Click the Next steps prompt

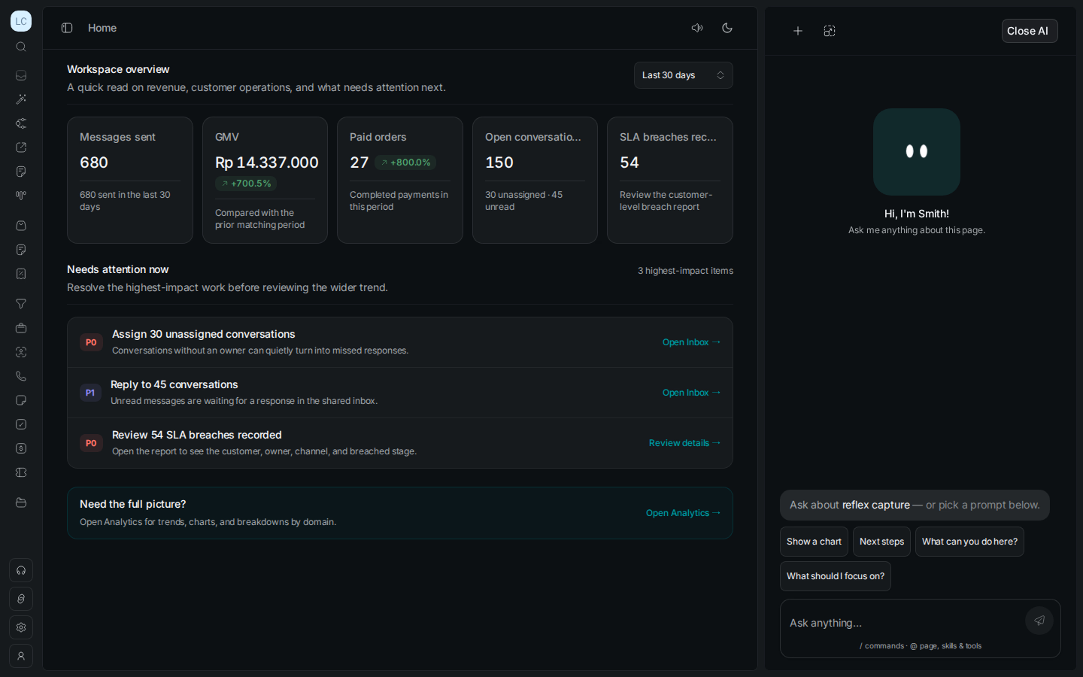pos(881,542)
